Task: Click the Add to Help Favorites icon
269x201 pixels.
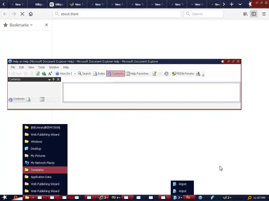Action: click(x=154, y=74)
